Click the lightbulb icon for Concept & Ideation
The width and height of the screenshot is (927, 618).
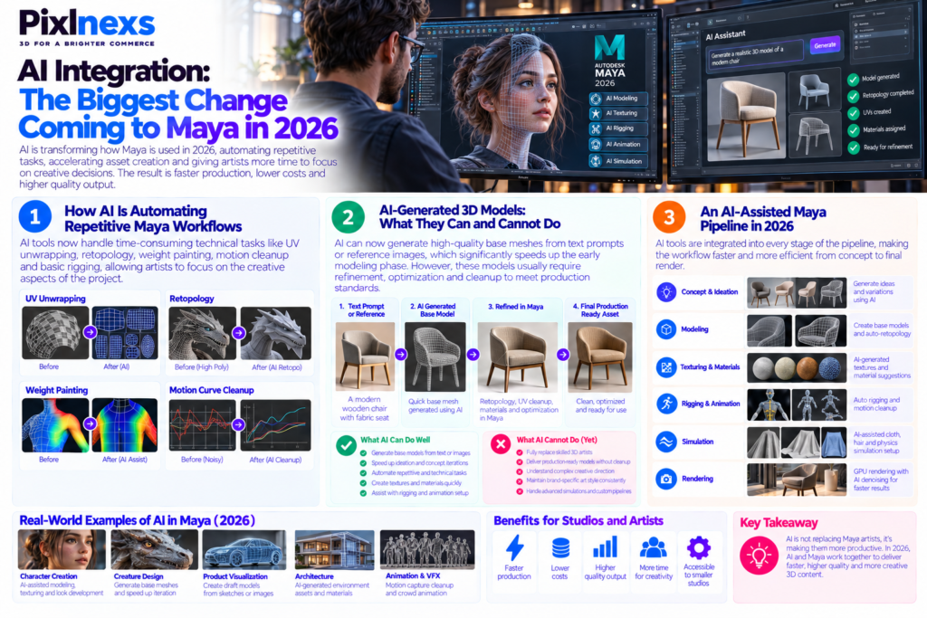tap(666, 292)
